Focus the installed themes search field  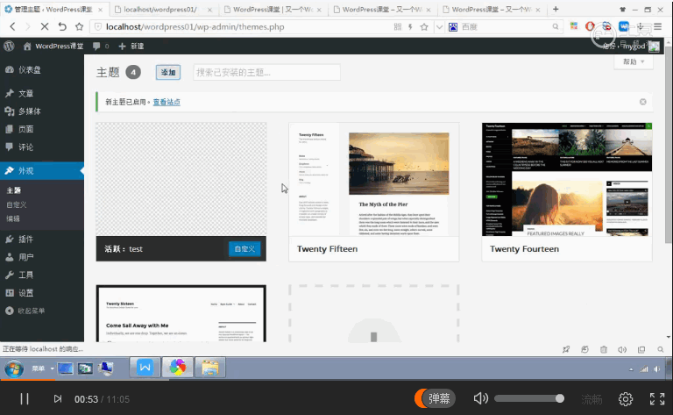(x=266, y=72)
